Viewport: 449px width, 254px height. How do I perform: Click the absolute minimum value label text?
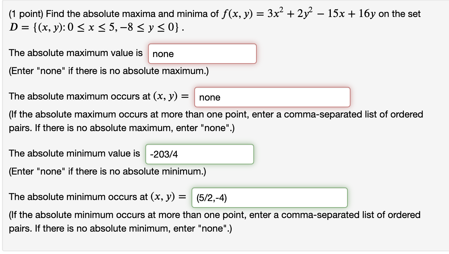pyautogui.click(x=74, y=153)
